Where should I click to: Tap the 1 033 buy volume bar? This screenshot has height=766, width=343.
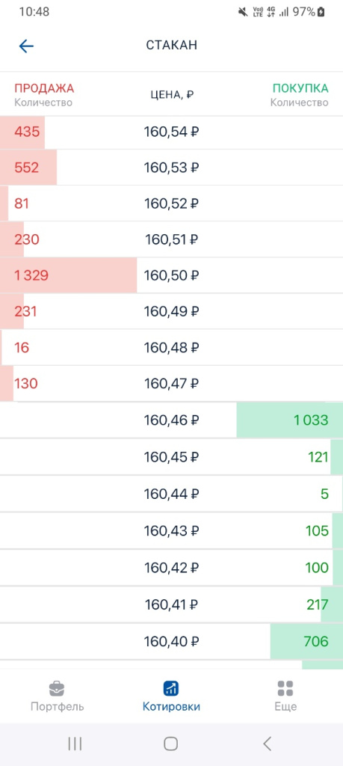pyautogui.click(x=290, y=420)
